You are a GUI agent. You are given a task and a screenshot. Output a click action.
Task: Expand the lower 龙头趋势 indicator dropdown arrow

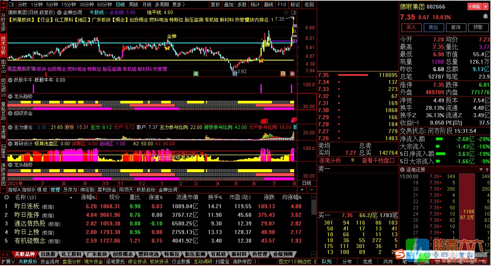pyautogui.click(x=10, y=165)
